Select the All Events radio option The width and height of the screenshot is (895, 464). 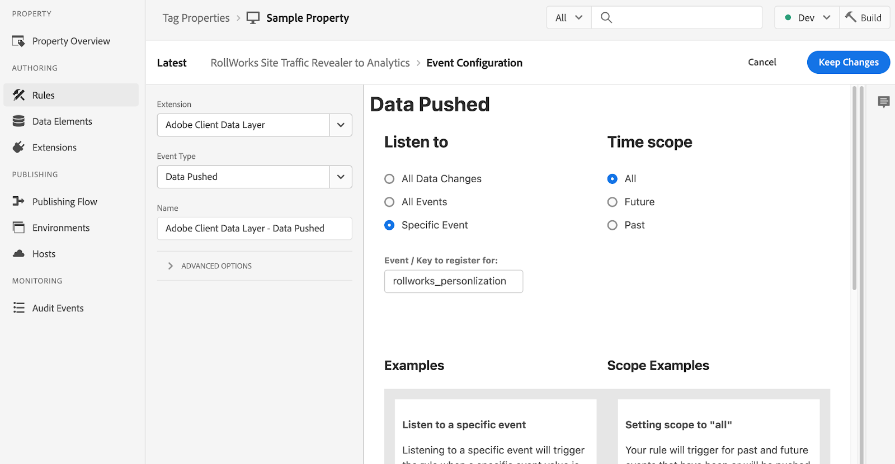[389, 202]
